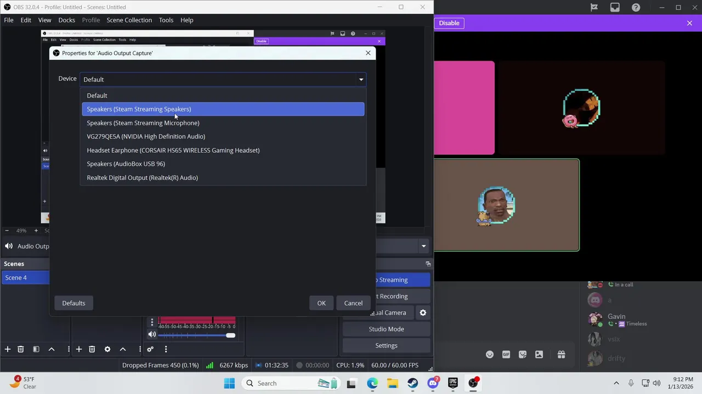Open the Discord gift icon
The height and width of the screenshot is (394, 702).
pos(561,355)
